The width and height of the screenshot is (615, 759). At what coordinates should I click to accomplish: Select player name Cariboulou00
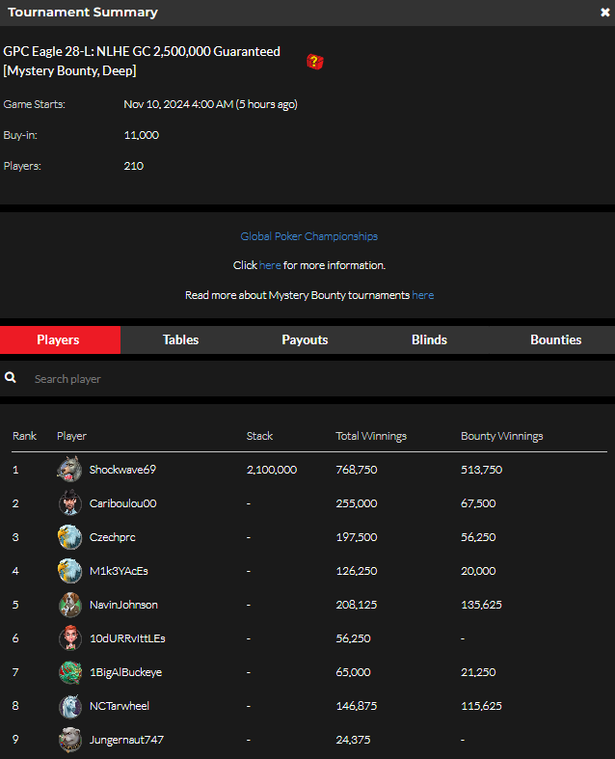[x=122, y=503]
